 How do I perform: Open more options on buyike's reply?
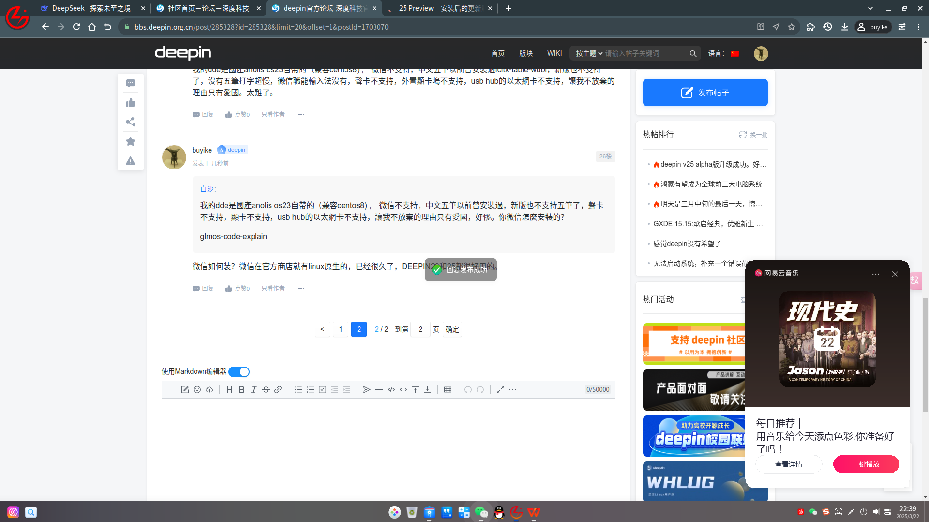(301, 289)
